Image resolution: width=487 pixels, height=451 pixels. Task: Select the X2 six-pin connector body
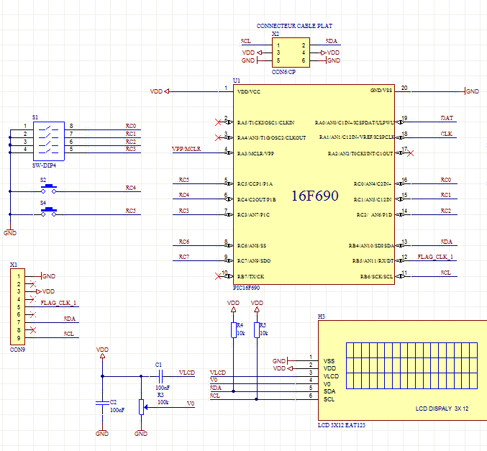click(291, 53)
